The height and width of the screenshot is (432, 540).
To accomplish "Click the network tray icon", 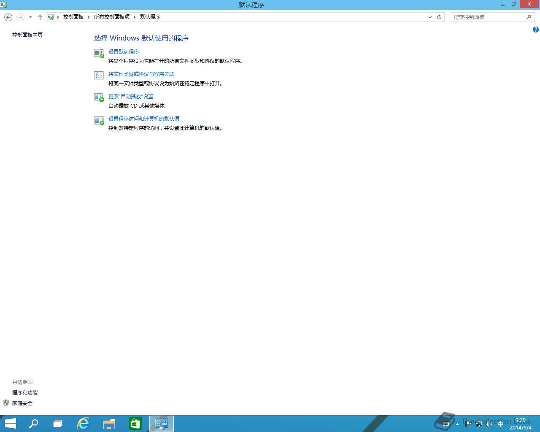I will click(x=479, y=424).
